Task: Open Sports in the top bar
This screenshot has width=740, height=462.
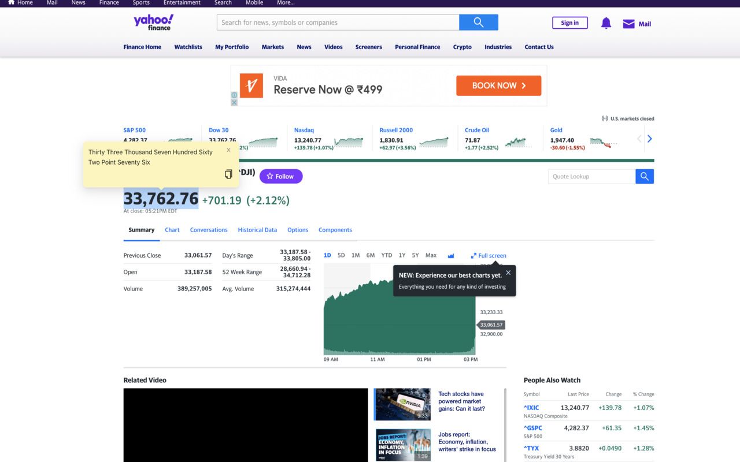Action: [141, 2]
